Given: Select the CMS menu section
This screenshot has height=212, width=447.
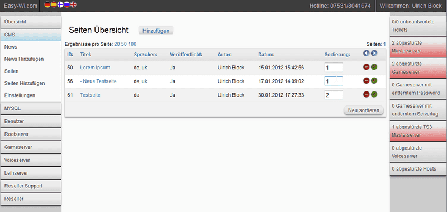Looking at the screenshot, I should 31,35.
